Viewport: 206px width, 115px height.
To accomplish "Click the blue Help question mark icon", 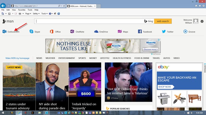I will tap(50, 14).
